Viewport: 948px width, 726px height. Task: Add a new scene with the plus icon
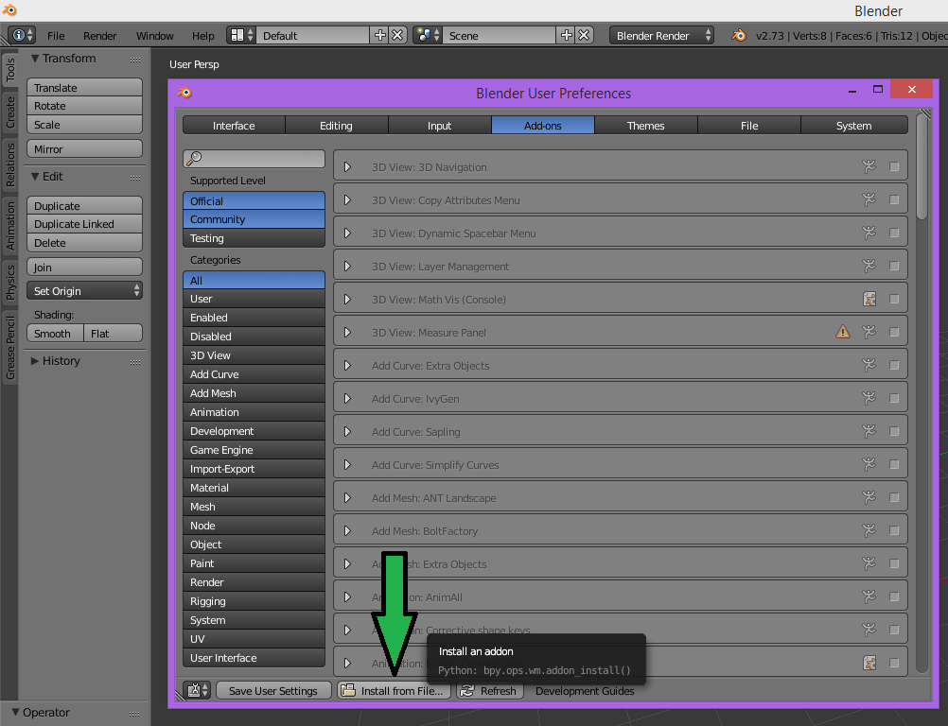(x=566, y=36)
